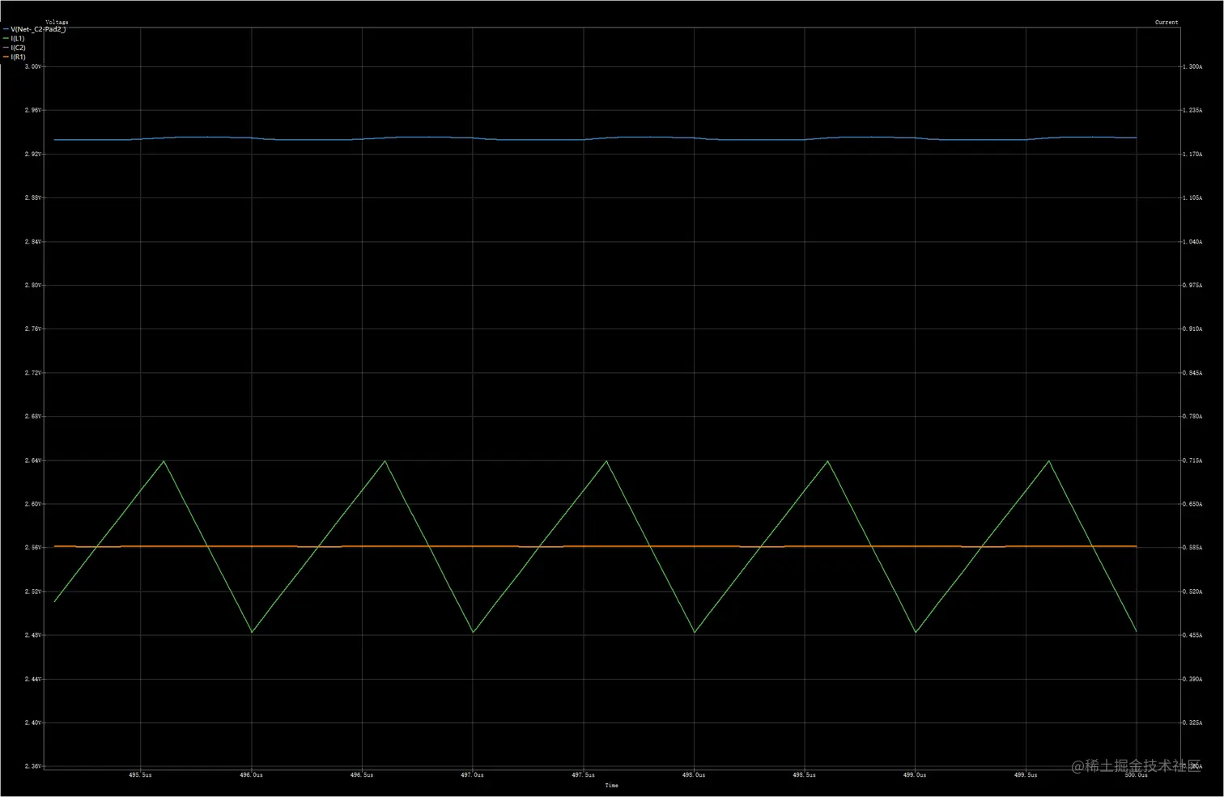This screenshot has width=1224, height=797.
Task: Click the blue color marker of V(Net-_C2-Pad2_)
Action: click(6, 29)
